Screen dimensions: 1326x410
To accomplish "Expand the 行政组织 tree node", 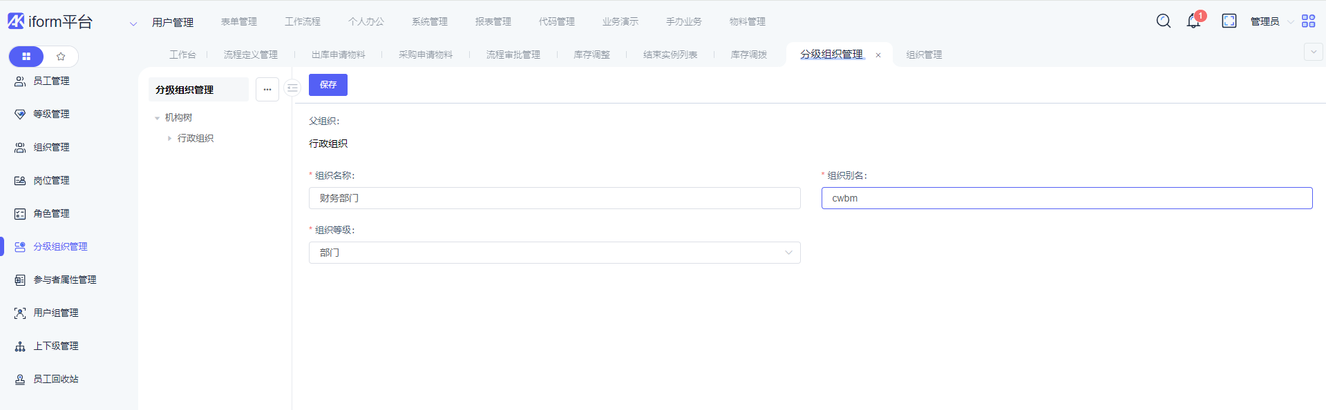I will coord(169,139).
